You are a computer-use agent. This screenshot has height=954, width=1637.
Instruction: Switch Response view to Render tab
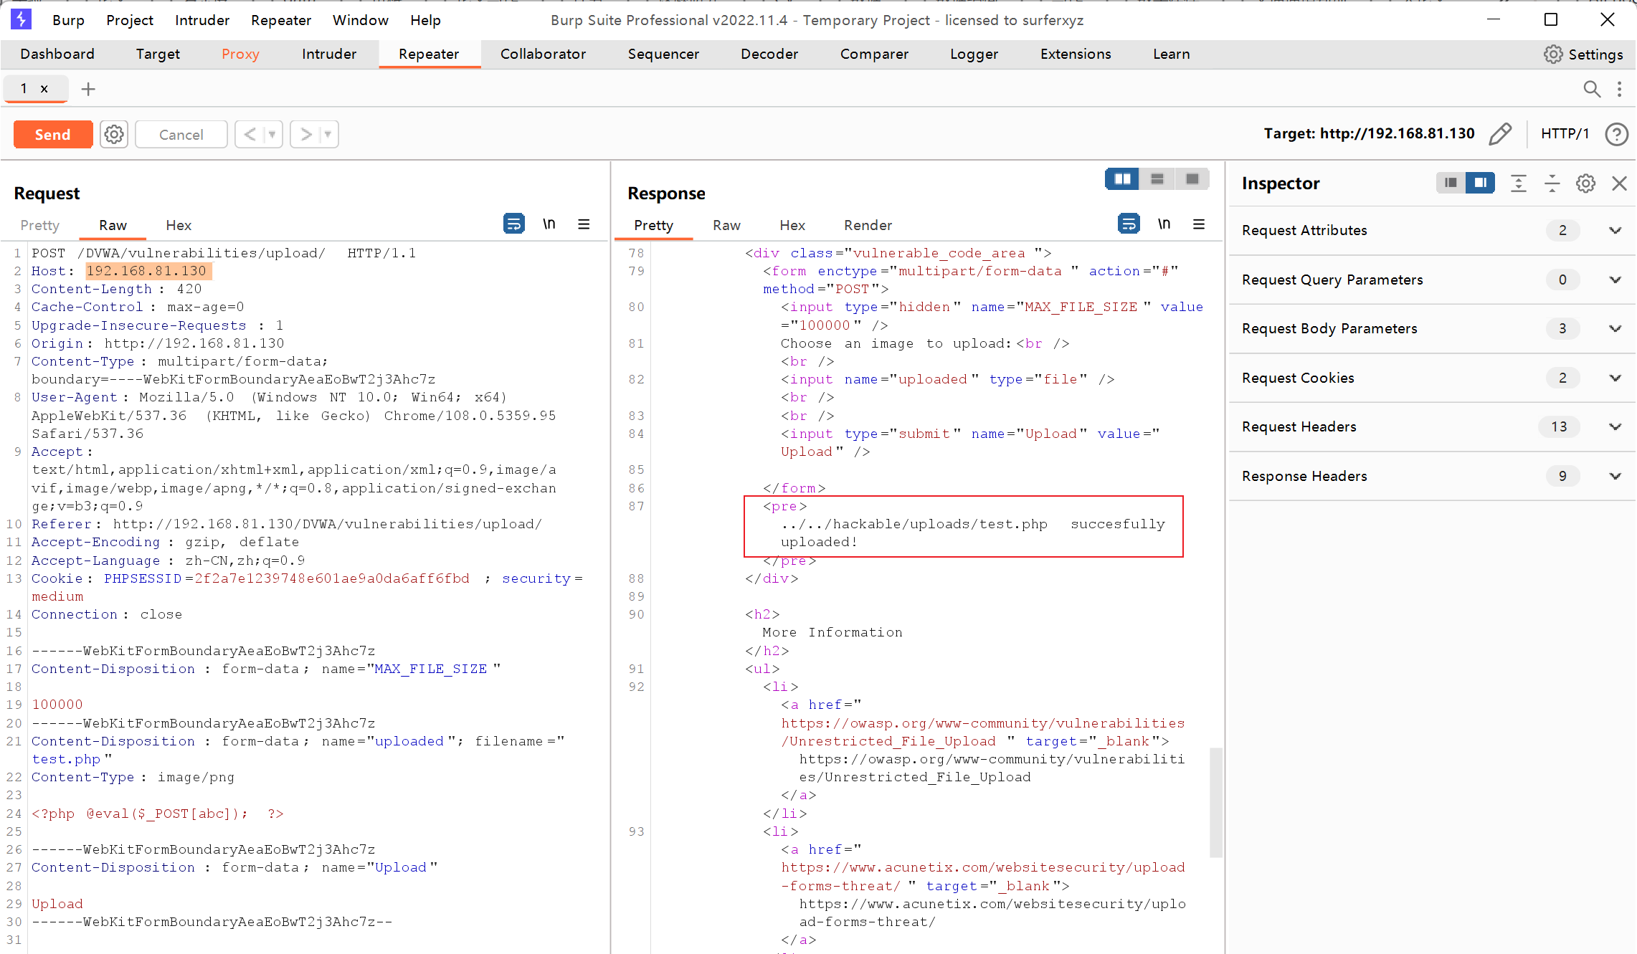tap(868, 225)
